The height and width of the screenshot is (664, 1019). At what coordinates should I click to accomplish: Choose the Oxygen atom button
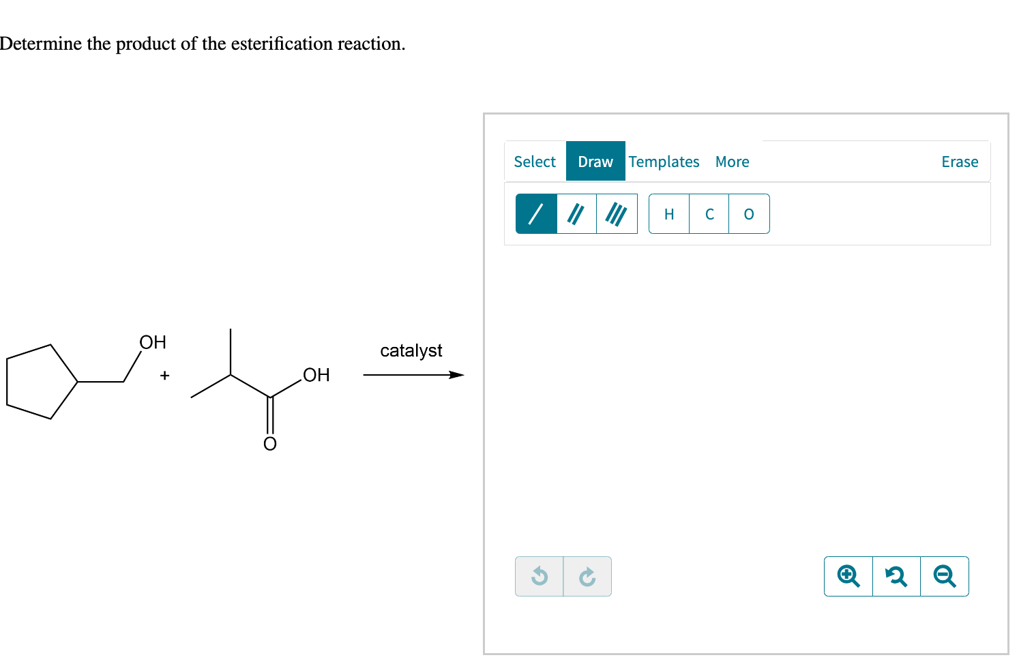(x=749, y=213)
